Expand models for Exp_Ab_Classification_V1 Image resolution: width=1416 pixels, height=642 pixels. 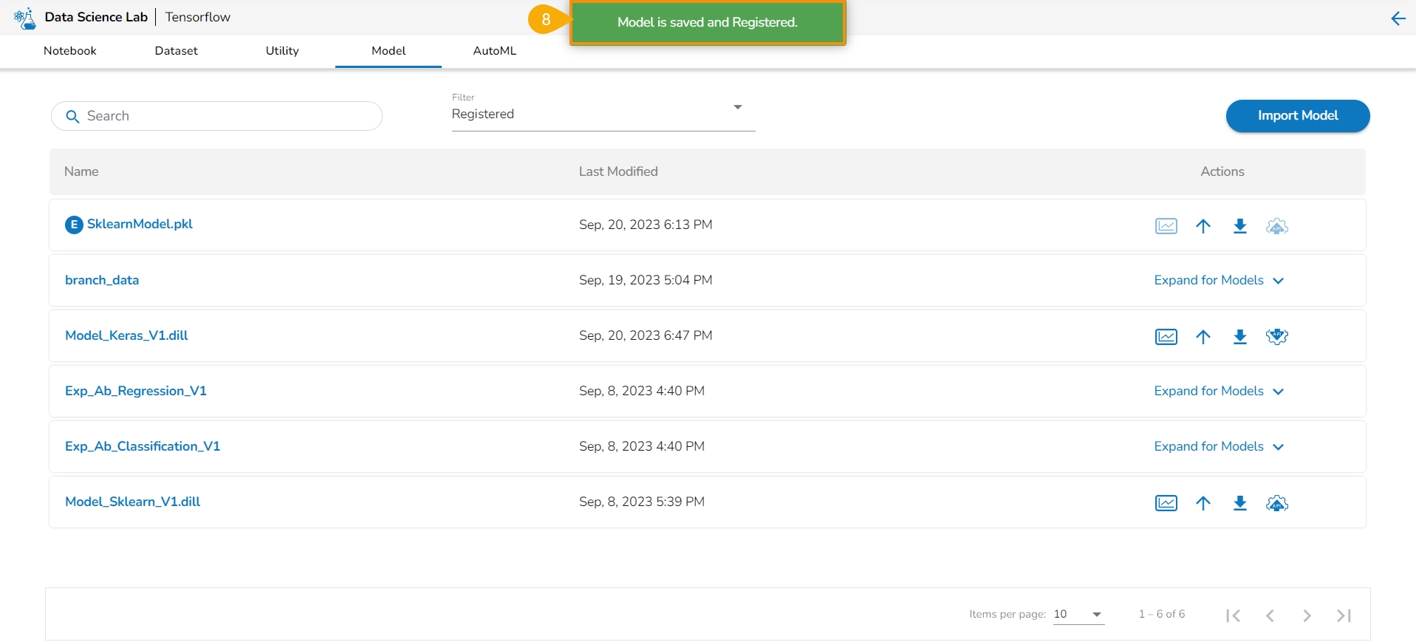click(1219, 447)
